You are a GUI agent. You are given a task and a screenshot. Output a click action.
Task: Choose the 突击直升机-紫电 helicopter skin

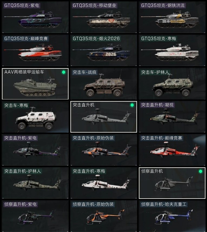pyautogui.click(x=35, y=150)
